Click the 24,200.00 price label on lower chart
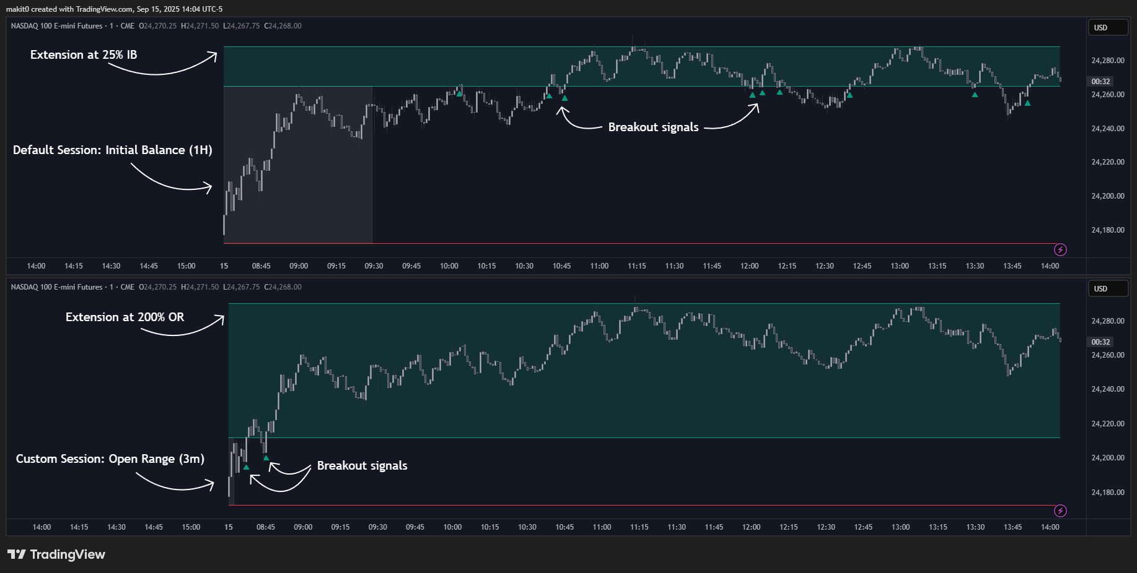This screenshot has height=573, width=1137. (x=1108, y=458)
